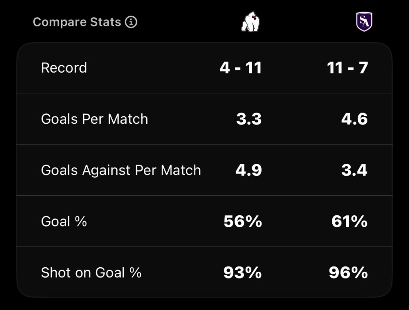Select the Goals Against Per Match label

click(121, 170)
